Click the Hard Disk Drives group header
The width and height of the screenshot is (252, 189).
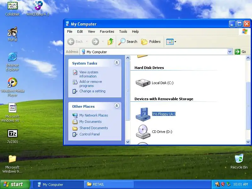point(149,68)
